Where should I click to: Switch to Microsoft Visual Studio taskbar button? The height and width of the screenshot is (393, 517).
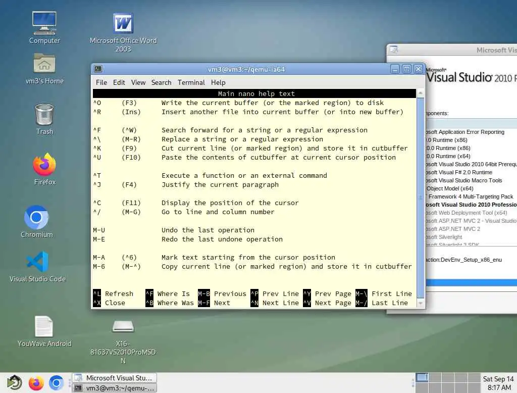pos(114,378)
